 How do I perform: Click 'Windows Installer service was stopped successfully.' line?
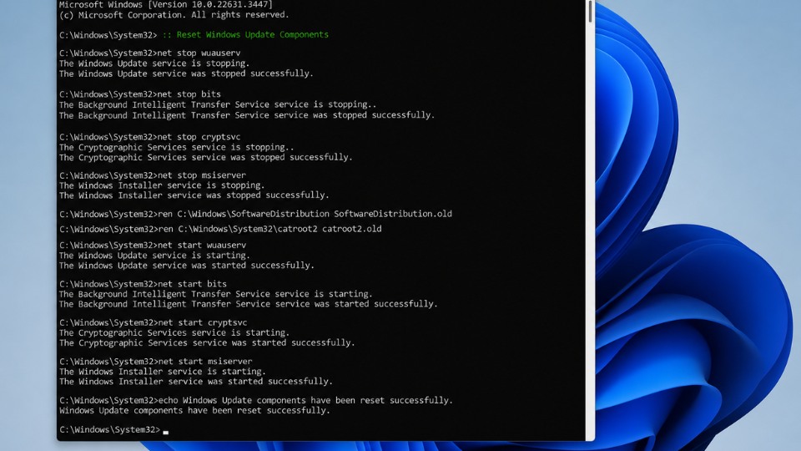tap(194, 195)
